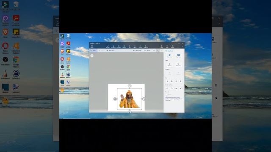Open the 3D shapes tool

point(119,47)
